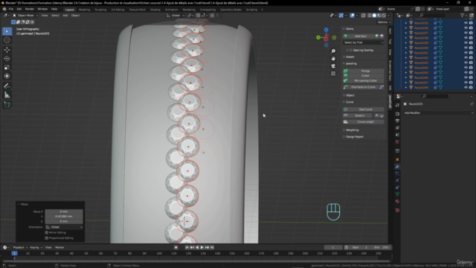
Task: Click the Size Curve button
Action: pyautogui.click(x=364, y=109)
